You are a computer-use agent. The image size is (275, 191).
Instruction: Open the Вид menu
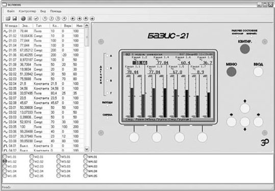[43, 11]
